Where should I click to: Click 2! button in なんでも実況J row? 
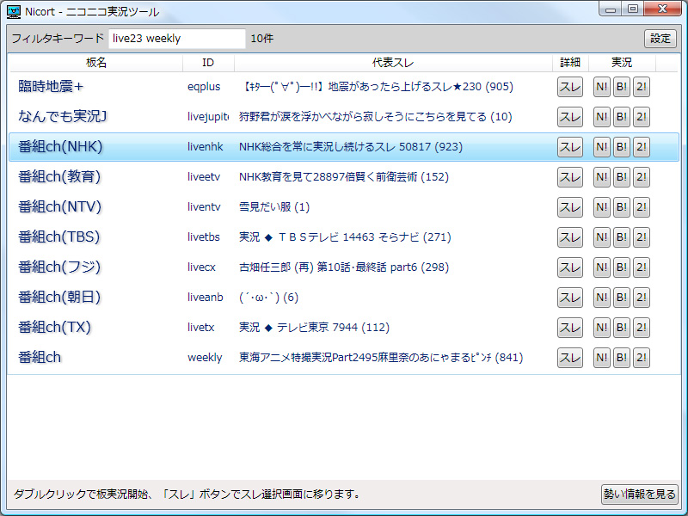(642, 117)
